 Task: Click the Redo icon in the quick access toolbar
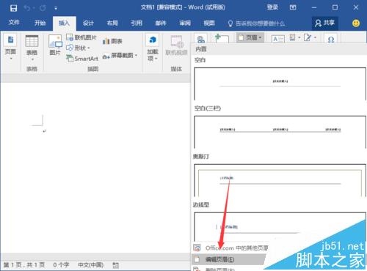click(x=43, y=8)
